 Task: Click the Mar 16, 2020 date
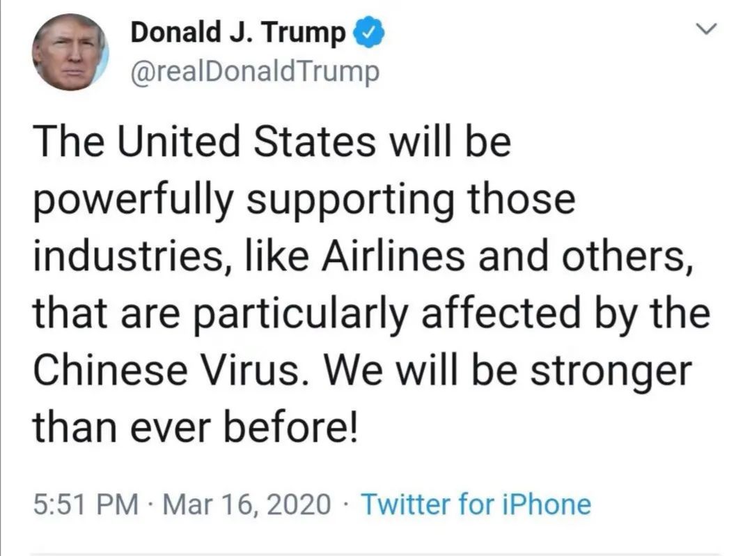[x=246, y=503]
